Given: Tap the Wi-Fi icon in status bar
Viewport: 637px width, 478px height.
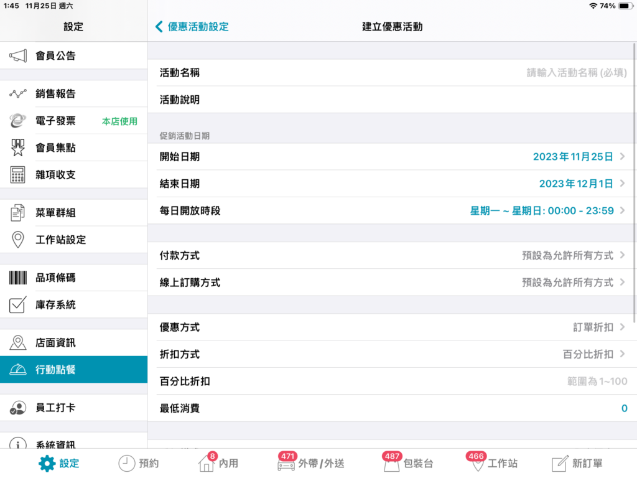Looking at the screenshot, I should [593, 6].
